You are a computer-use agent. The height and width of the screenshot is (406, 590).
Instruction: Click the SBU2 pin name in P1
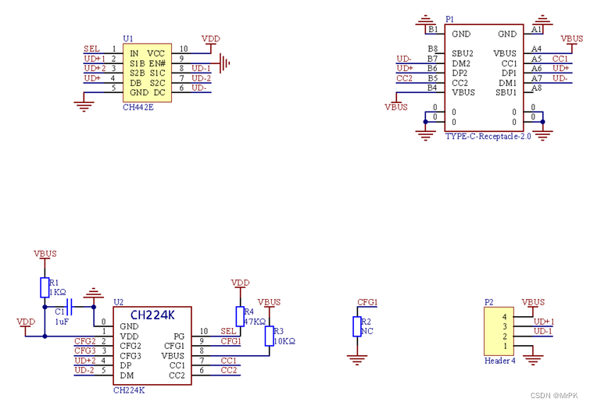click(463, 53)
